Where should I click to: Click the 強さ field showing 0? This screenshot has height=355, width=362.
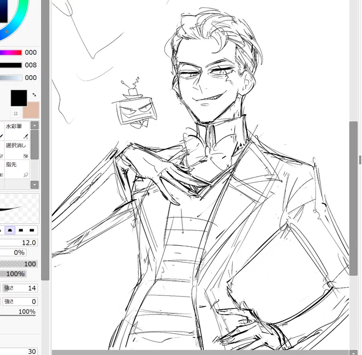pyautogui.click(x=20, y=301)
